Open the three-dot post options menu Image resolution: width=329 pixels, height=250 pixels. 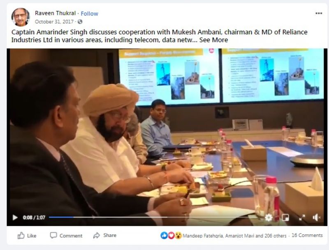click(x=318, y=13)
